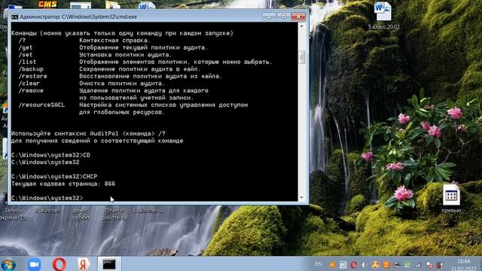Maximize the cmd.exe window

coord(283,17)
